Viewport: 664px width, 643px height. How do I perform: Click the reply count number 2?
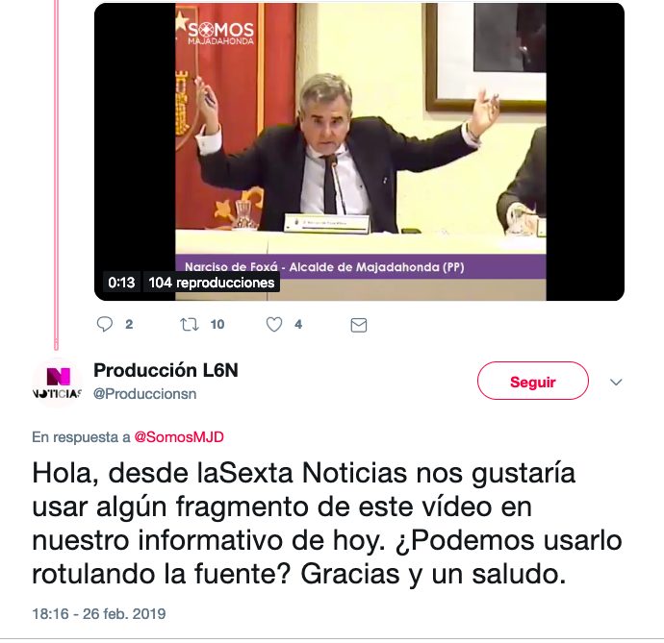click(x=129, y=325)
